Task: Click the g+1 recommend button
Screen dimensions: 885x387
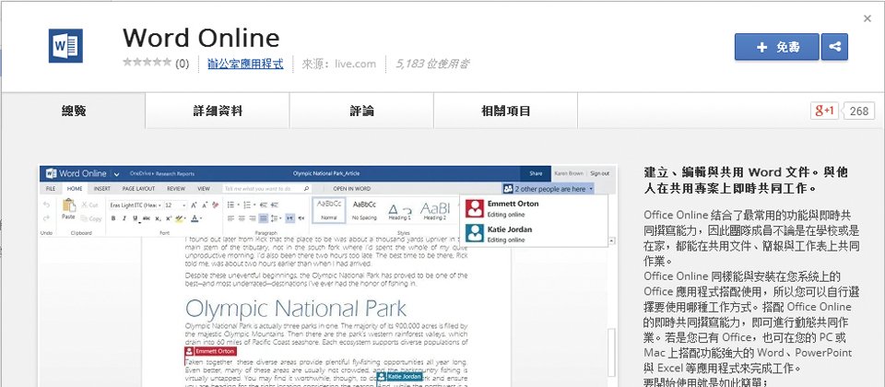Action: (x=824, y=111)
